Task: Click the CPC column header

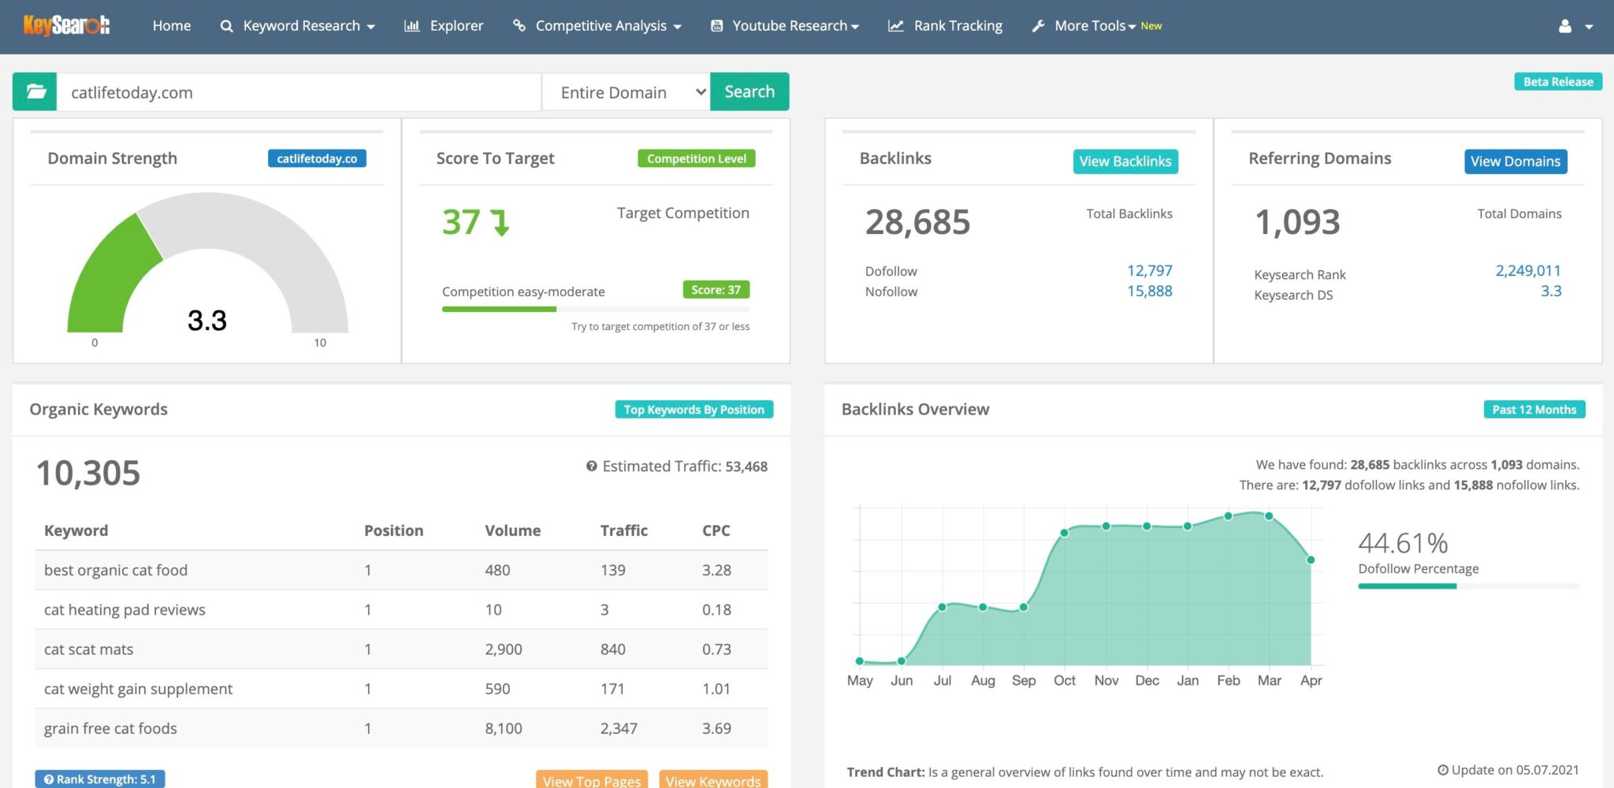Action: [x=716, y=530]
